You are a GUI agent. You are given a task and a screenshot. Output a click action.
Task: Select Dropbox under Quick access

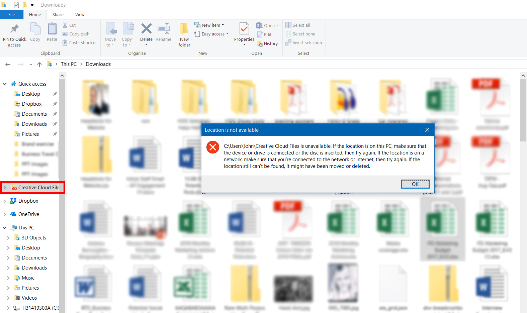[x=32, y=104]
